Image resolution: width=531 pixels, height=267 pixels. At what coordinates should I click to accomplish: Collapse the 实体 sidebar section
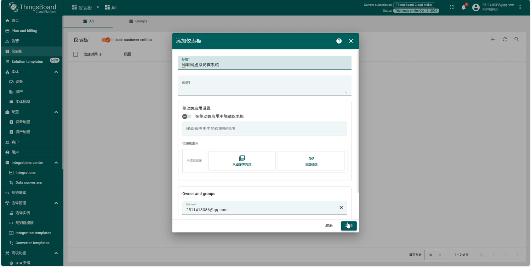[x=56, y=72]
